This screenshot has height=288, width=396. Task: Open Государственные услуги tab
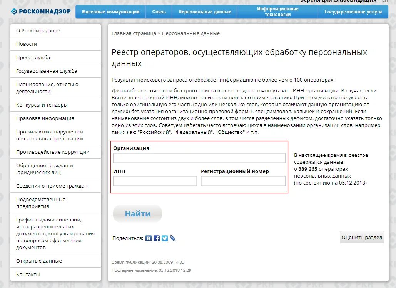pos(353,12)
